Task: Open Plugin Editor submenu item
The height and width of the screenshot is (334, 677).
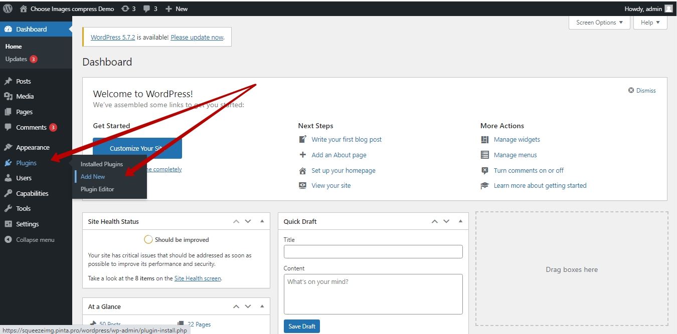Action: (x=97, y=189)
